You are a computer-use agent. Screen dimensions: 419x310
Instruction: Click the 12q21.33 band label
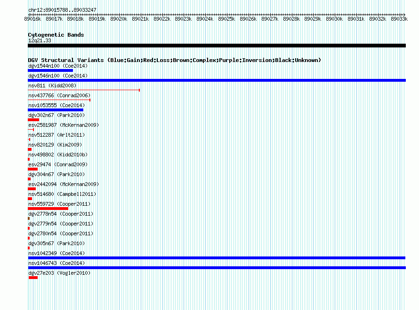click(40, 40)
